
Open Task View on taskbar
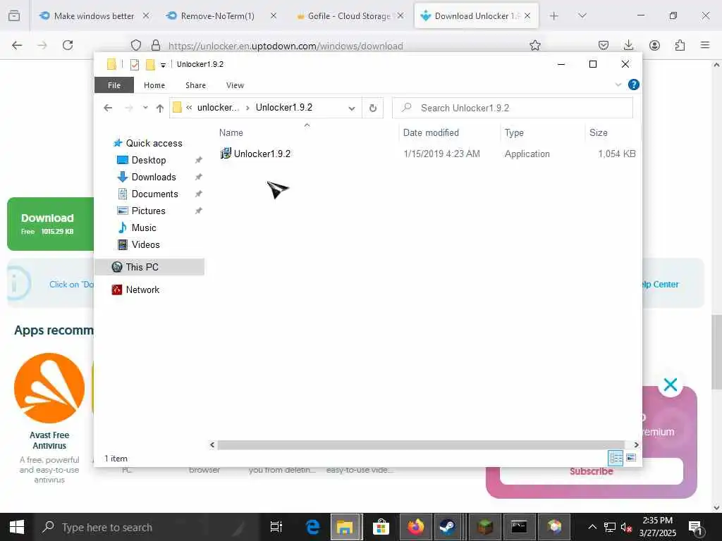pos(276,527)
